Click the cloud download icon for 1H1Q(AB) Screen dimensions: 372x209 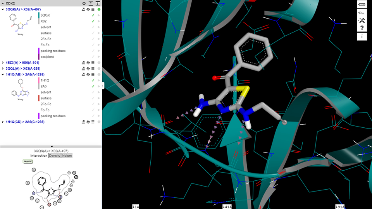[x=88, y=75]
